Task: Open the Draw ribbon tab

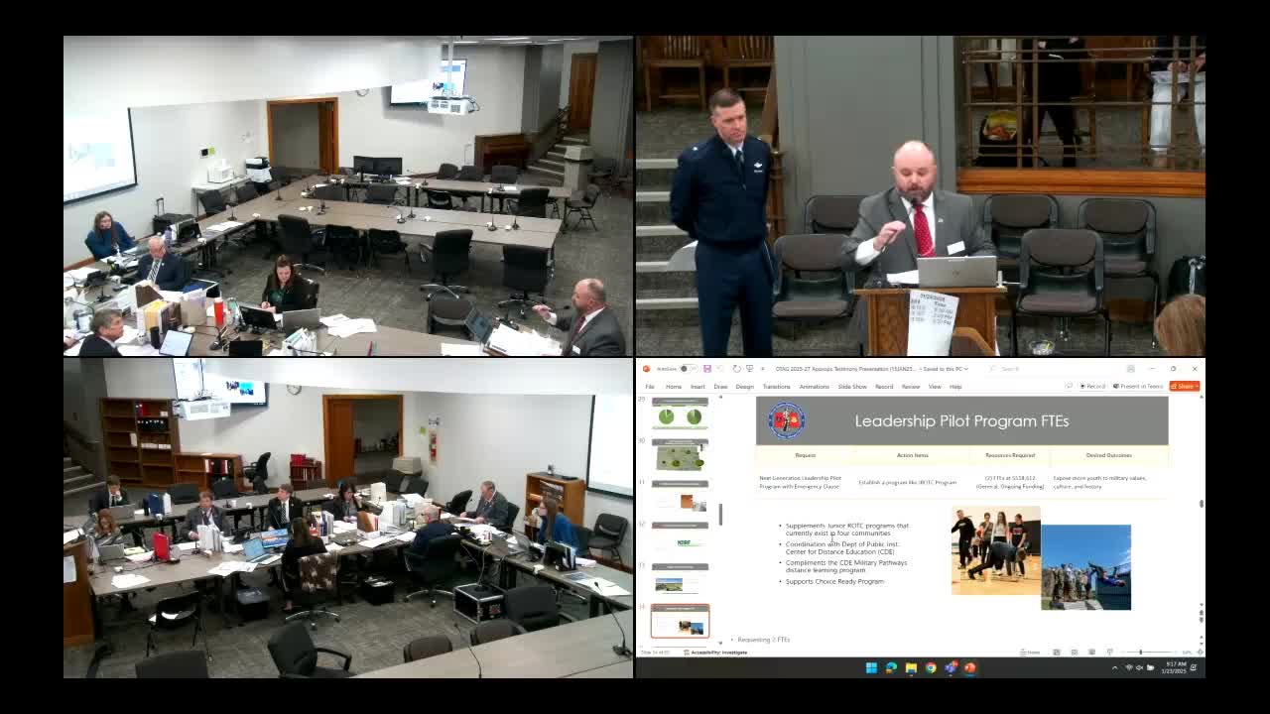Action: click(x=720, y=387)
